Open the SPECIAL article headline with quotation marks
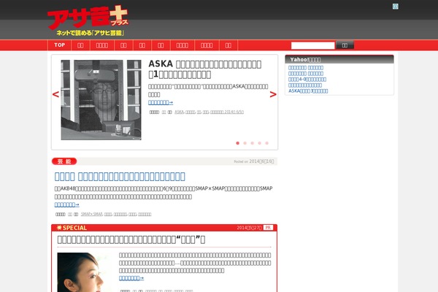Screen dimensions: 438x292 click(x=131, y=239)
